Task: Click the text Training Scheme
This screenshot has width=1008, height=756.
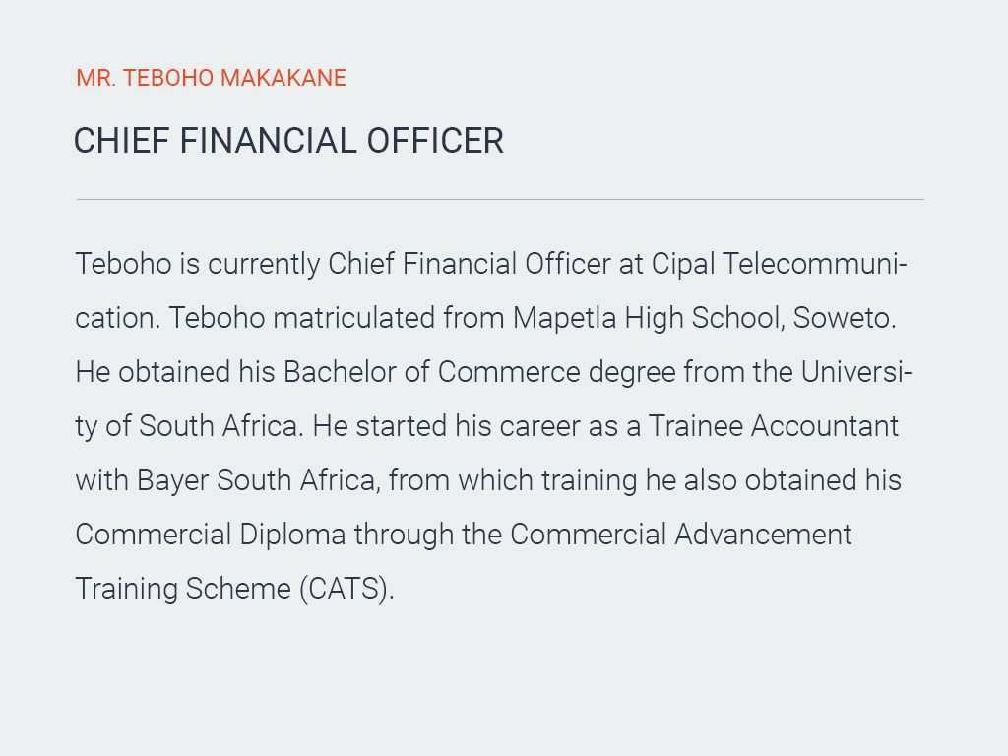Action: click(183, 589)
